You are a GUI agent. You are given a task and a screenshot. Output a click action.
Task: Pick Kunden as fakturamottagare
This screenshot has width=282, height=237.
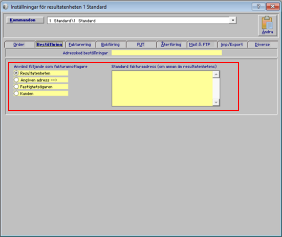point(16,93)
